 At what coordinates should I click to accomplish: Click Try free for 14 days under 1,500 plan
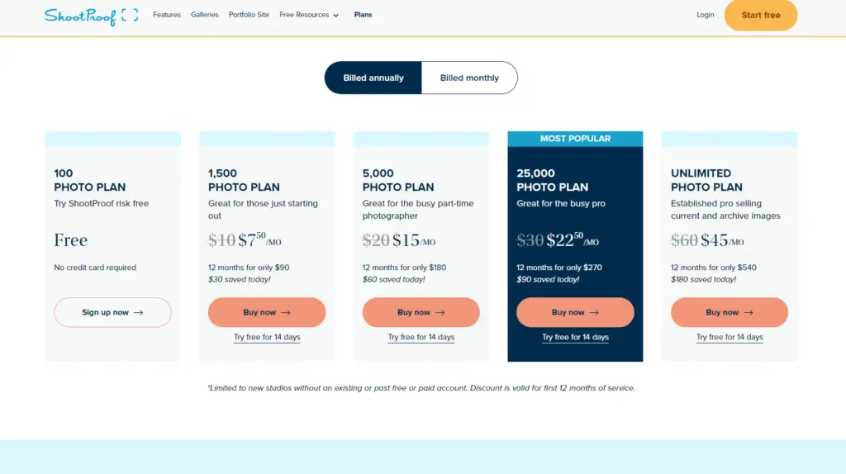click(x=267, y=337)
